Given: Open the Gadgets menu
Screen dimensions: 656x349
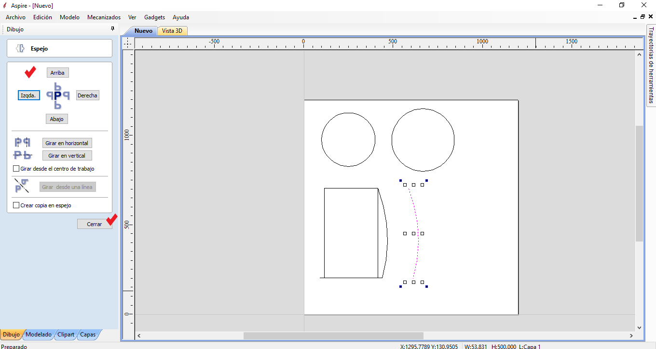Looking at the screenshot, I should 154,17.
